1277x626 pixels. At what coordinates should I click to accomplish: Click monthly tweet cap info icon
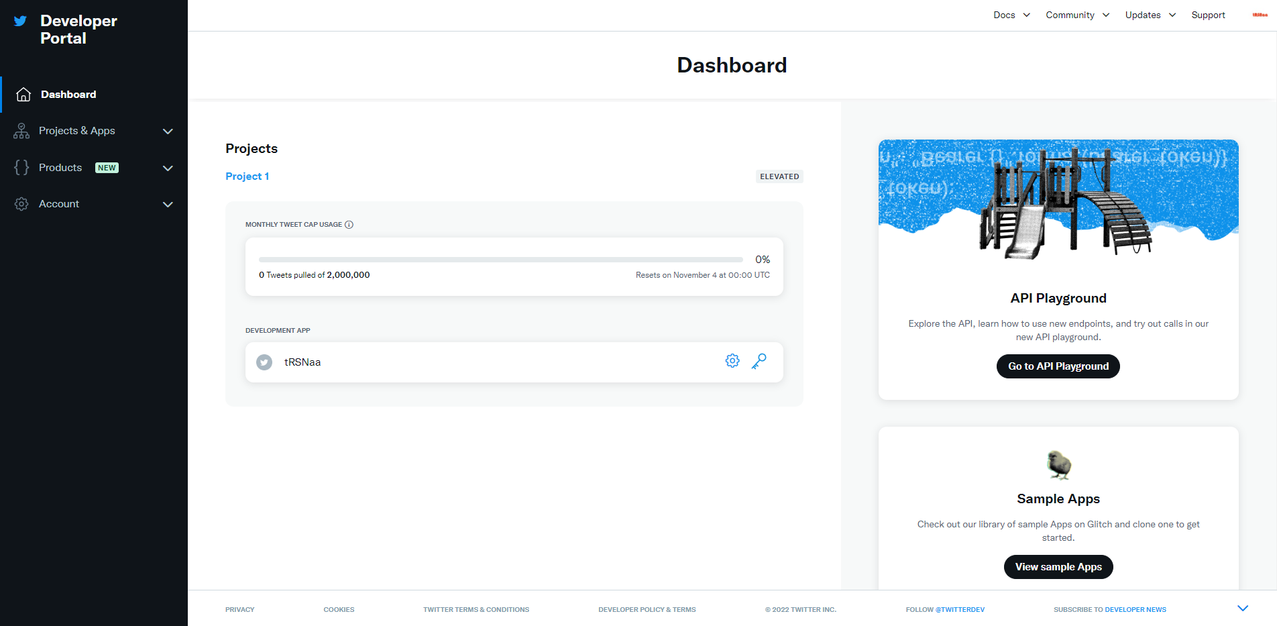349,225
